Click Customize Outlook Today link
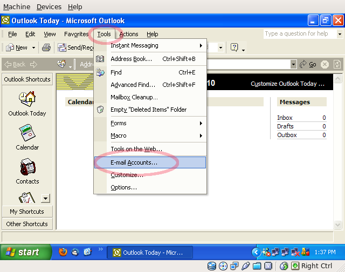 tap(287, 84)
